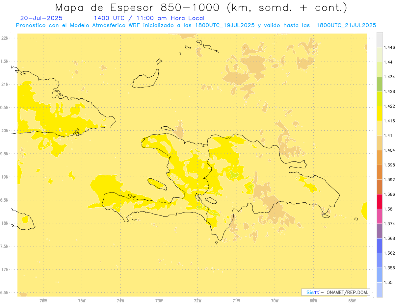This screenshot has height=305, width=395.
Task: Pick the legend swatch between 1.392 and 1.398
Action: (380, 172)
